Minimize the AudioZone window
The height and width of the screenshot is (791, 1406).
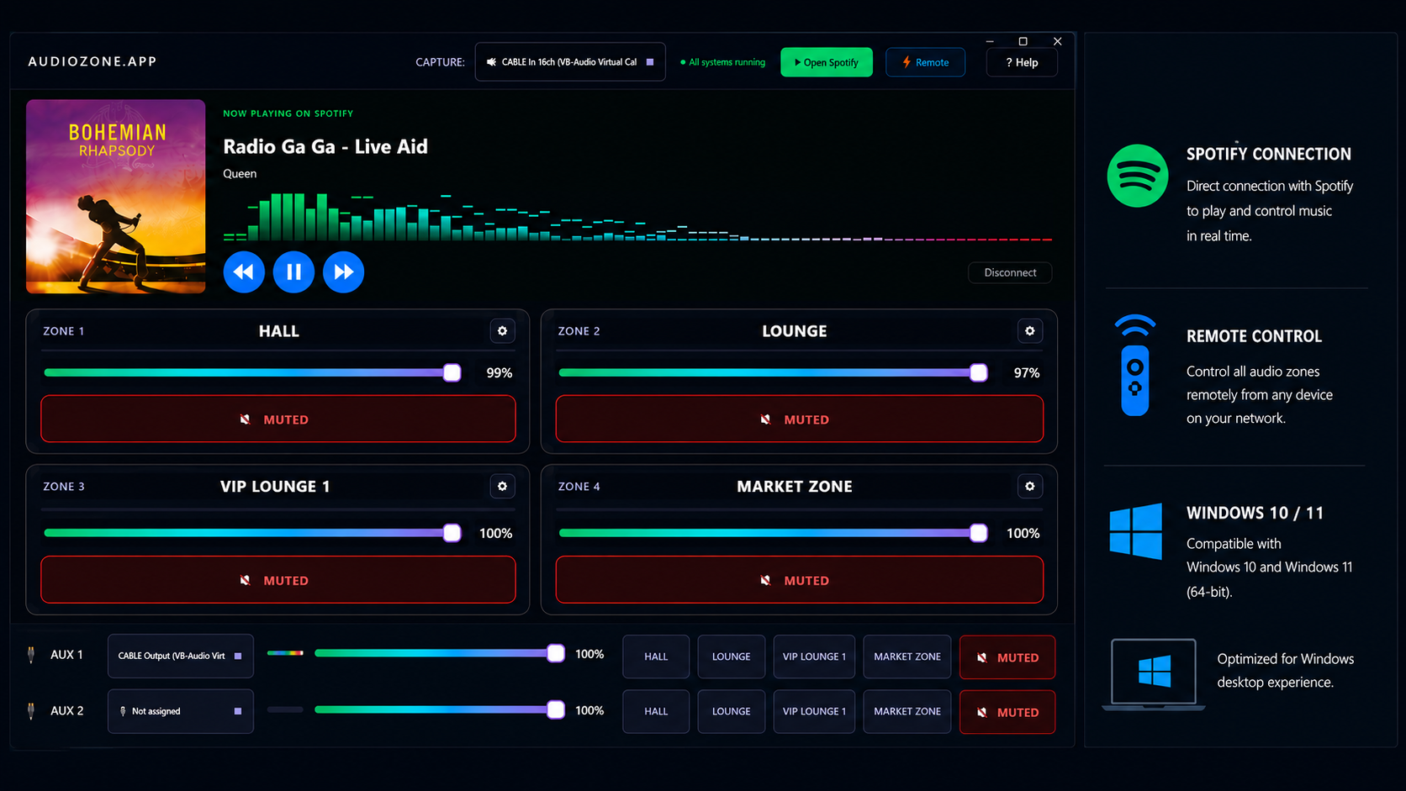[x=990, y=41]
